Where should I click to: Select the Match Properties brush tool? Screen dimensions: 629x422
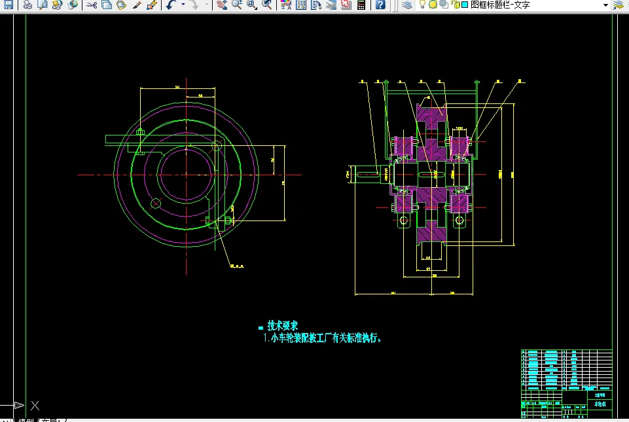point(137,5)
